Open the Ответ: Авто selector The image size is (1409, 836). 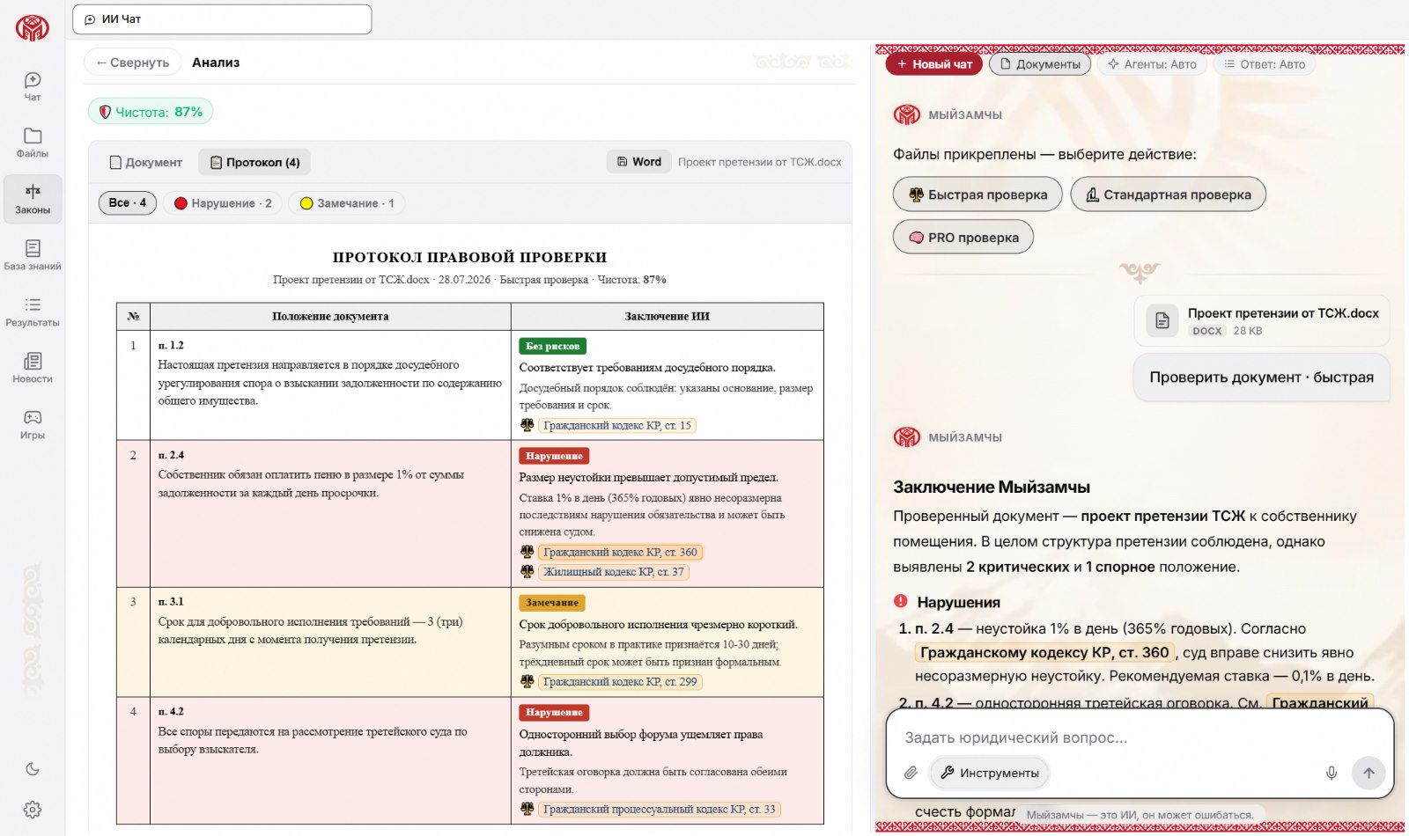point(1265,64)
